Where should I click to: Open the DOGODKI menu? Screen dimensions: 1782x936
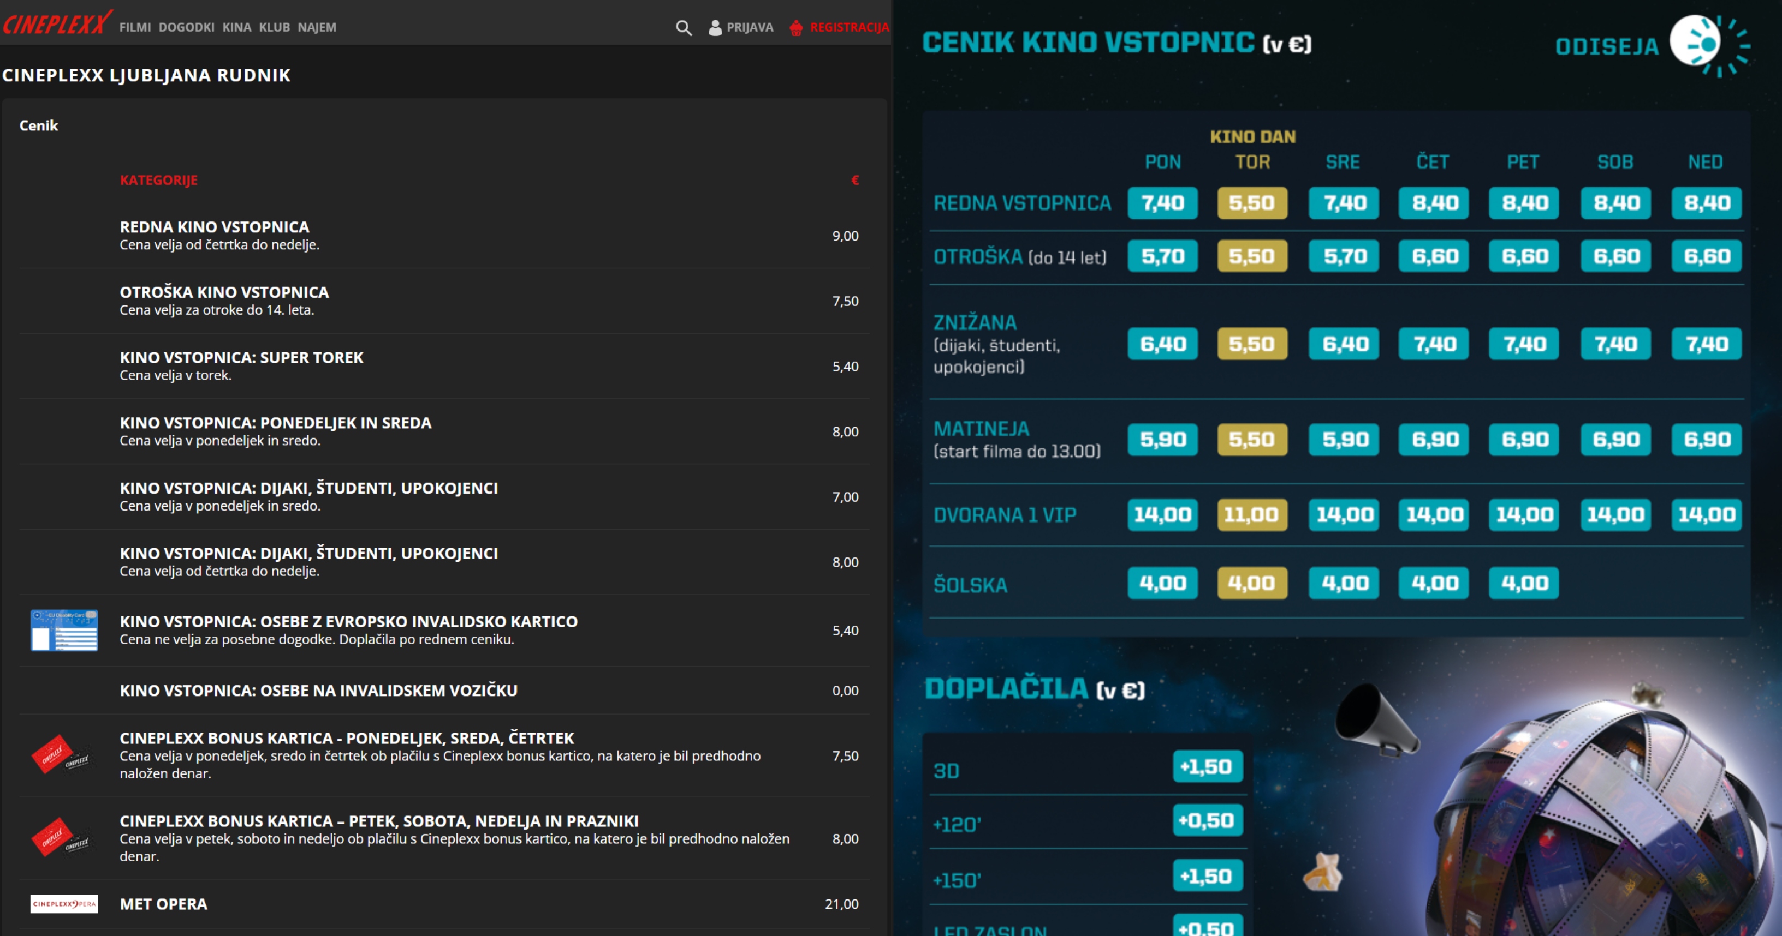click(186, 28)
